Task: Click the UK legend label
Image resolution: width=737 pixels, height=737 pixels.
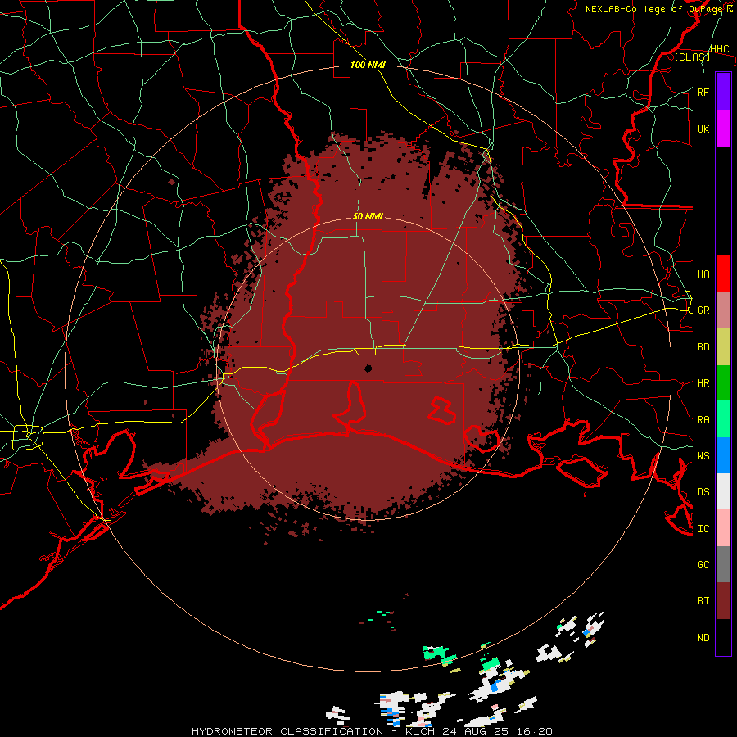Action: tap(703, 129)
